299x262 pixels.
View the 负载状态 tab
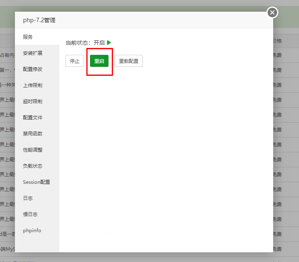point(33,166)
